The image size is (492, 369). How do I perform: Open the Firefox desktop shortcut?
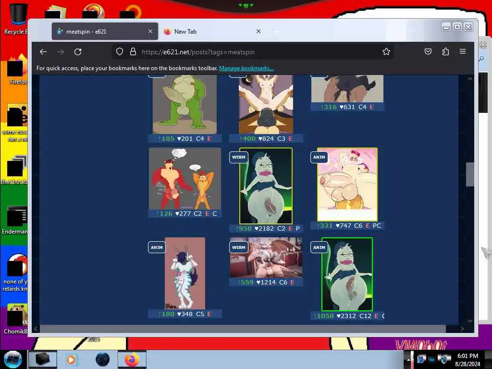tap(17, 70)
